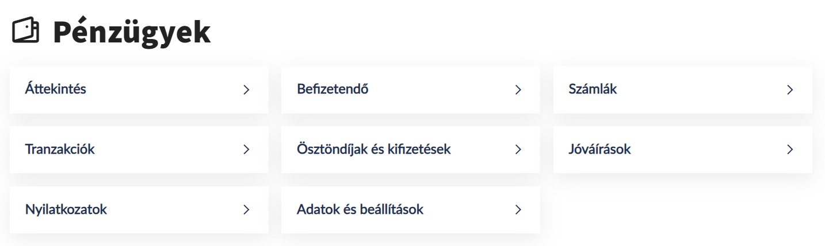
Task: Navigate to Nyilatkozatok
Action: click(139, 209)
